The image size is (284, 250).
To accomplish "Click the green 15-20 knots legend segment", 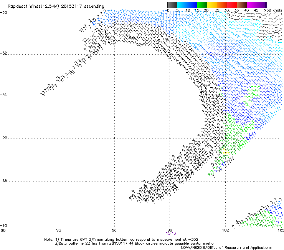I will (202, 5).
